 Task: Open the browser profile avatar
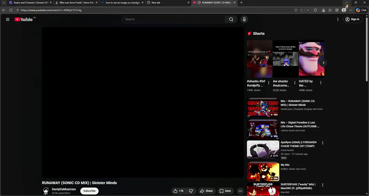[344, 10]
